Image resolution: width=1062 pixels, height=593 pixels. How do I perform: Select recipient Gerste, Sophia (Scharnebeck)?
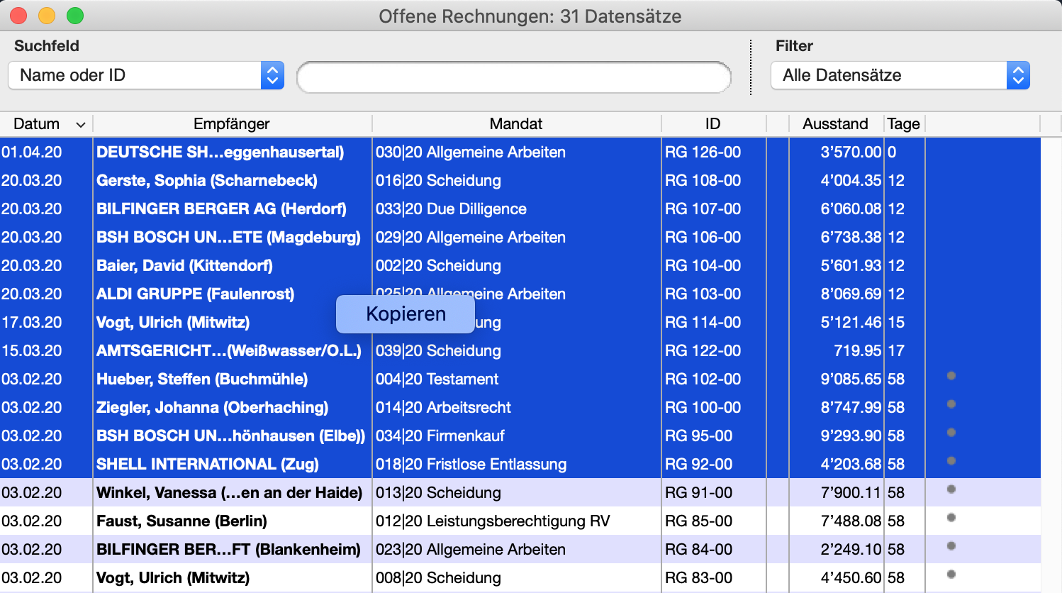click(207, 181)
